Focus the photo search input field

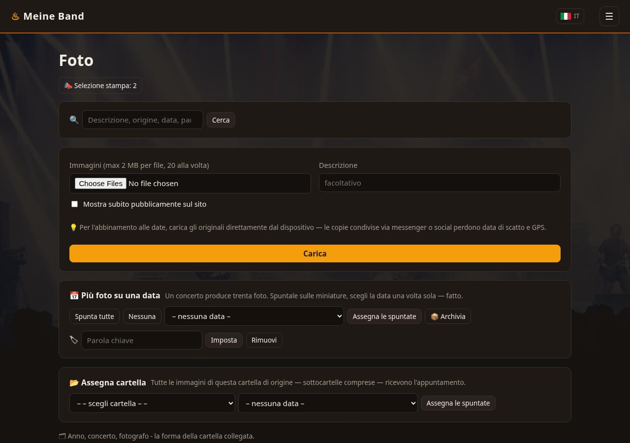point(143,120)
